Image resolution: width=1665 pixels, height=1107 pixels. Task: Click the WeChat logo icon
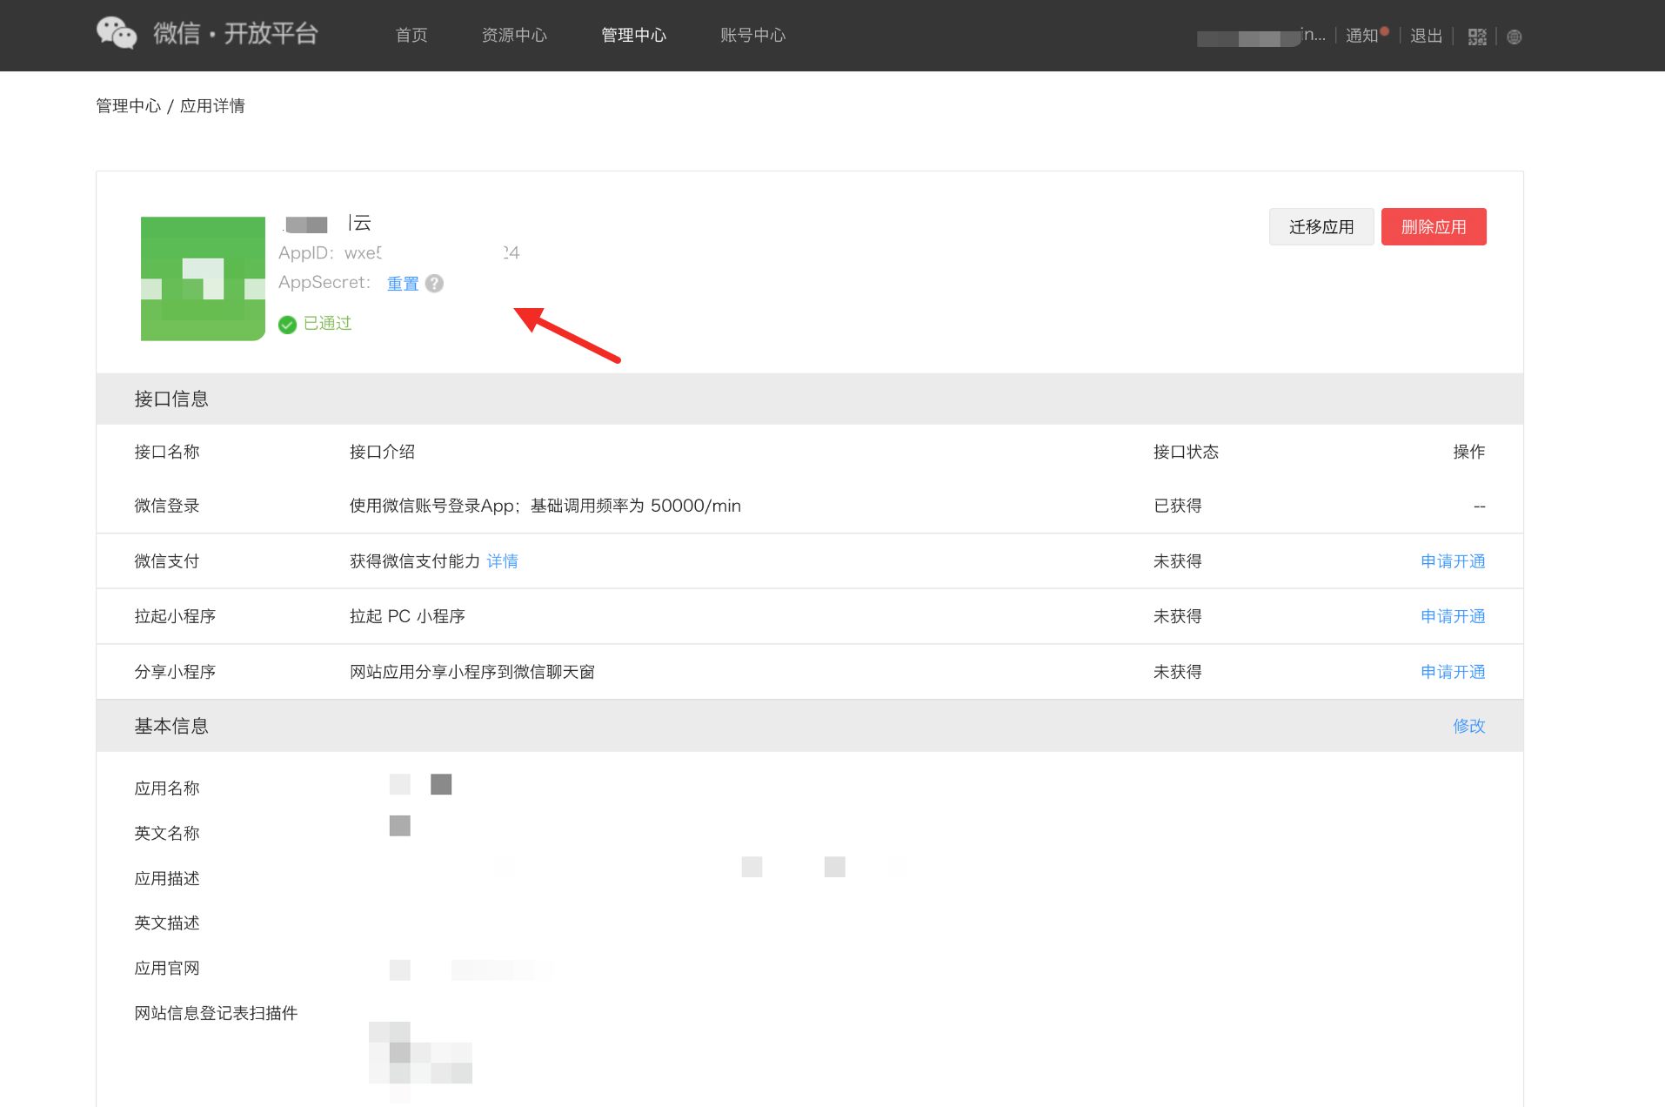click(117, 33)
